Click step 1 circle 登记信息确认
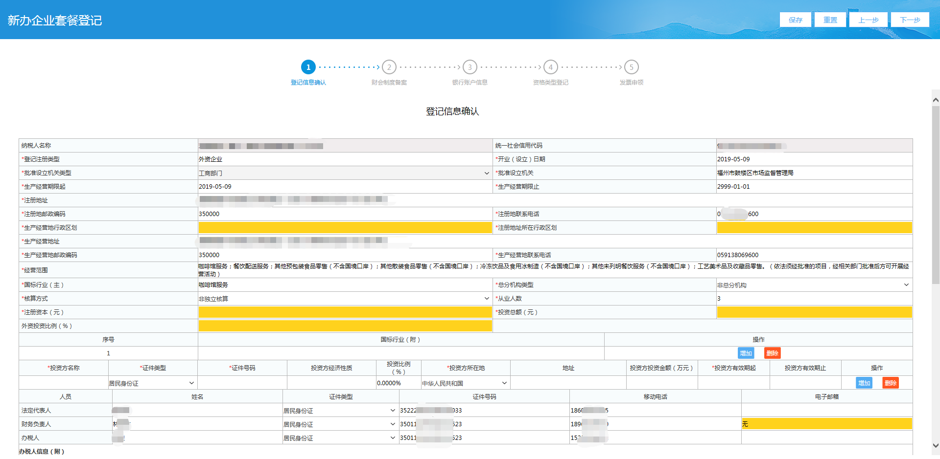940x459 pixels. click(308, 67)
